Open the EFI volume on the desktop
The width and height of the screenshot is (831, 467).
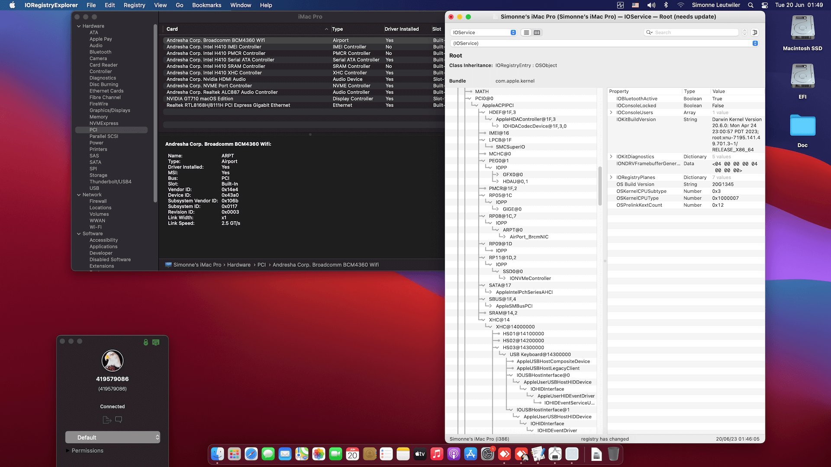[802, 77]
